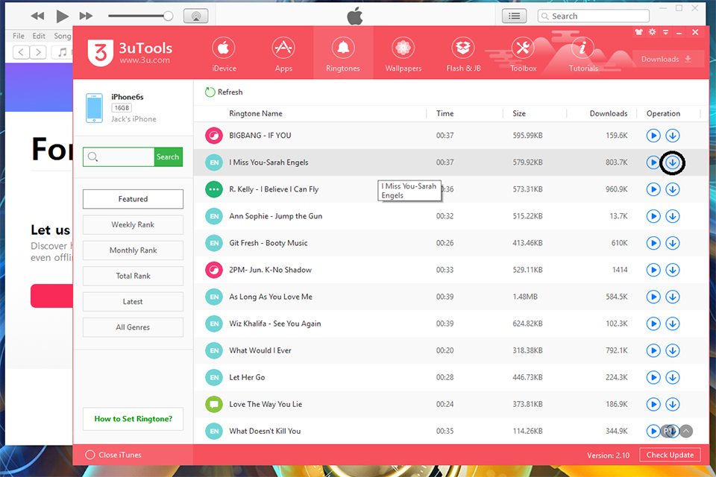Select the Weekly Rank category

pos(133,224)
